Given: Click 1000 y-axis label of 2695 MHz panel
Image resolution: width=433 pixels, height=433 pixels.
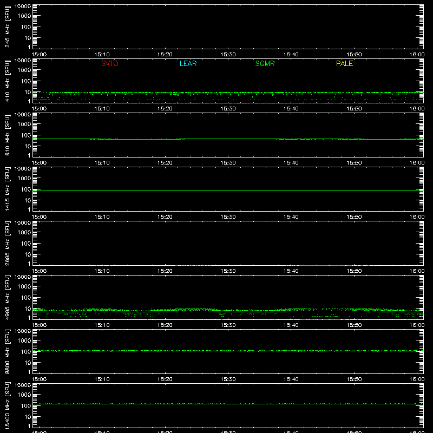Looking at the screenshot, I should (x=24, y=233).
